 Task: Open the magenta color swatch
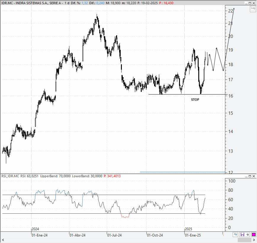pyautogui.click(x=253, y=234)
